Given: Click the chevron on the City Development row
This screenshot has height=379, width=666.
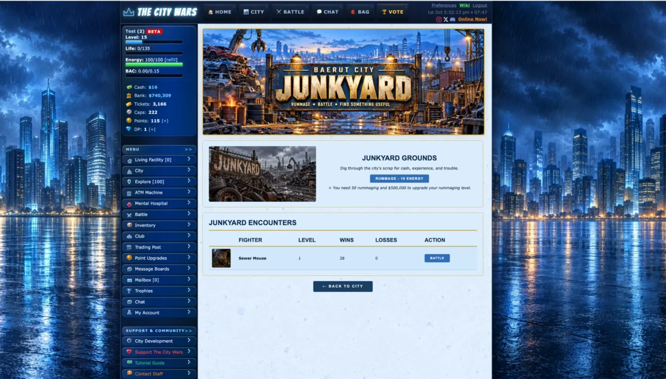Looking at the screenshot, I should point(189,340).
